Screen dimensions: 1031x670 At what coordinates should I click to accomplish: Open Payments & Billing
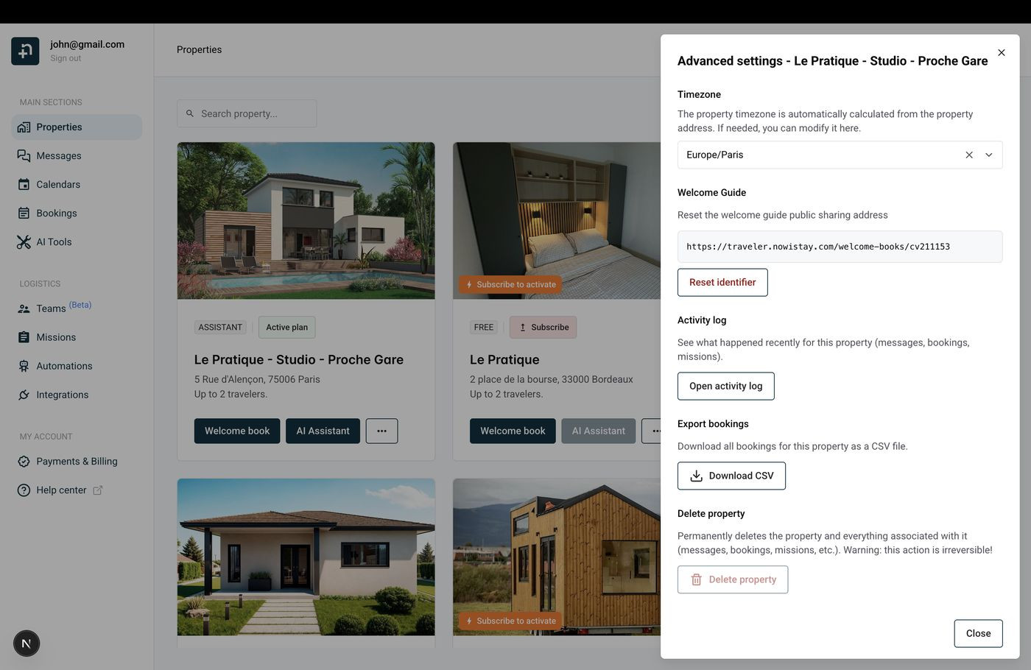click(77, 461)
